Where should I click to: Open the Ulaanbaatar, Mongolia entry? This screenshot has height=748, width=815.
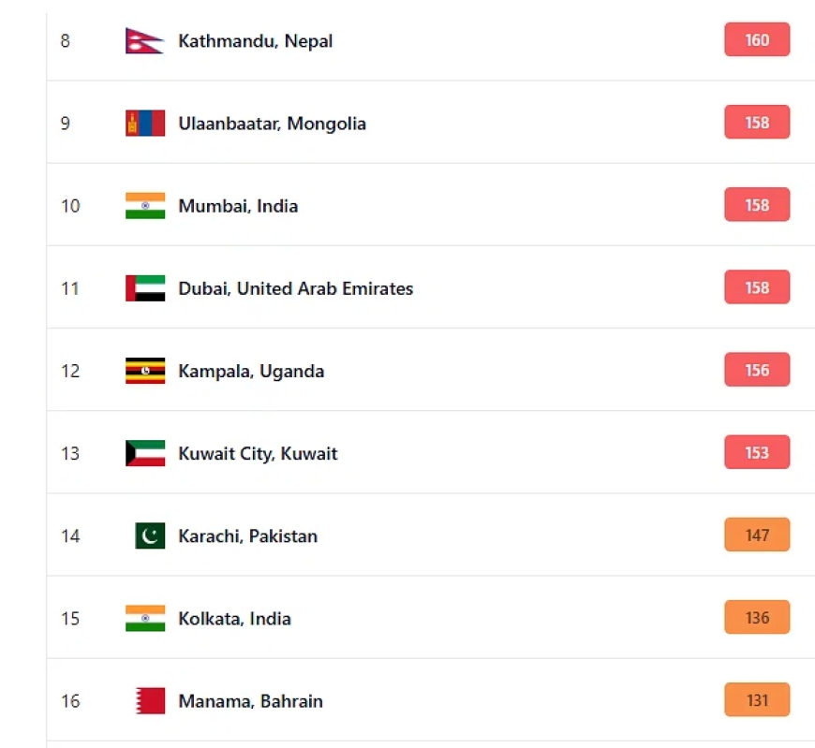(272, 124)
